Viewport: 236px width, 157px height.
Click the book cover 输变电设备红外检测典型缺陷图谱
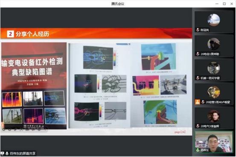pyautogui.click(x=34, y=86)
